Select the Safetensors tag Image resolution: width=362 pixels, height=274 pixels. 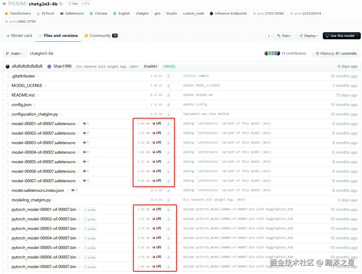point(72,13)
